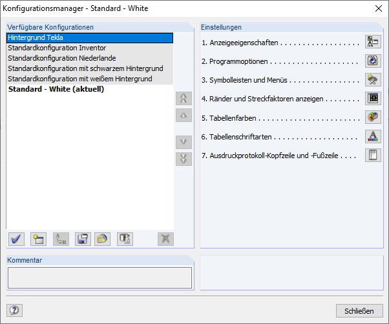Open Ausdruckprotokoll-Kopfzeile und -Fußzeile icon
This screenshot has width=389, height=324.
click(x=373, y=155)
